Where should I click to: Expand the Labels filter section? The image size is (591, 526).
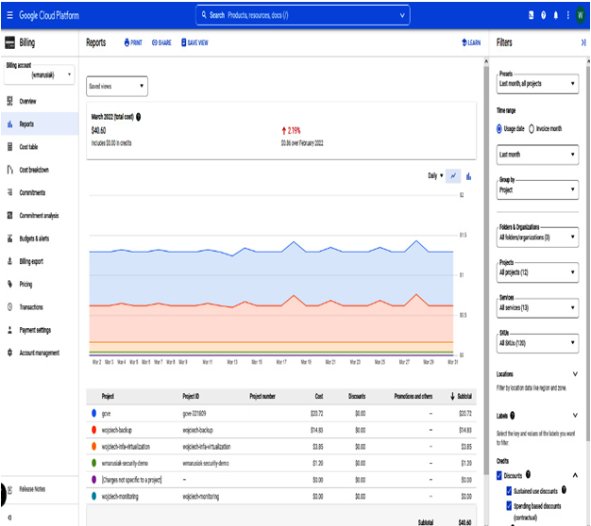point(575,416)
